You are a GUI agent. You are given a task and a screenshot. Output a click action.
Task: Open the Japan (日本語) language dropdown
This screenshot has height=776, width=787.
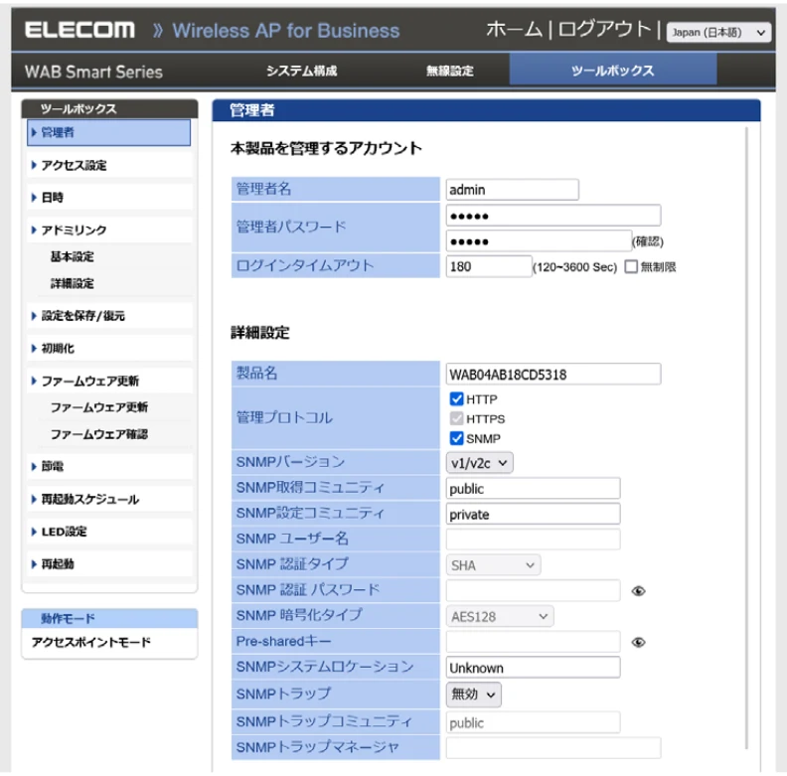718,33
